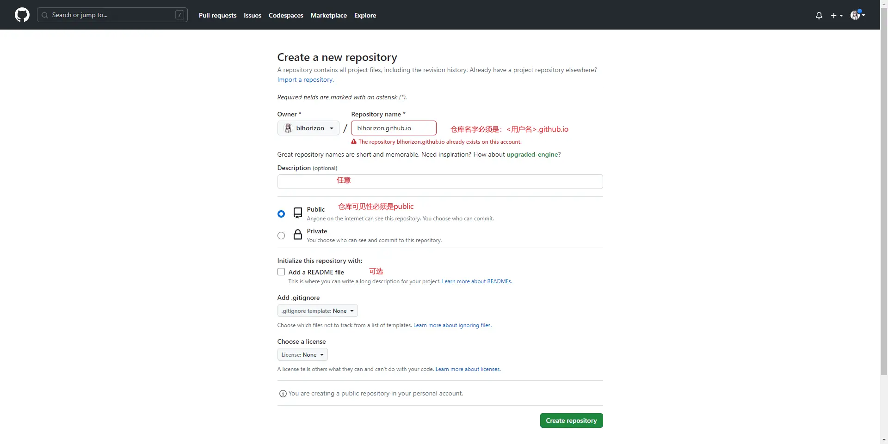
Task: Click the public repository book icon
Action: (298, 213)
